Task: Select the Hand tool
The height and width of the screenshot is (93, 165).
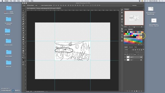Action: tap(23, 51)
